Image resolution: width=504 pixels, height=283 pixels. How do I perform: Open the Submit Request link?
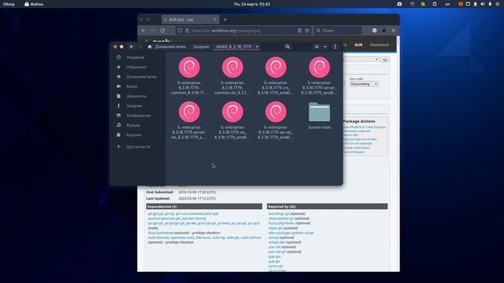354,152
